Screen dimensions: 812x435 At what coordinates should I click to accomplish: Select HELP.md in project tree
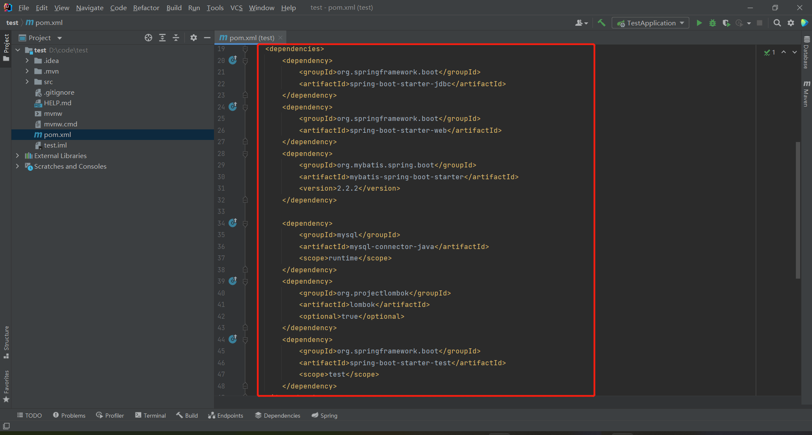[x=58, y=103]
